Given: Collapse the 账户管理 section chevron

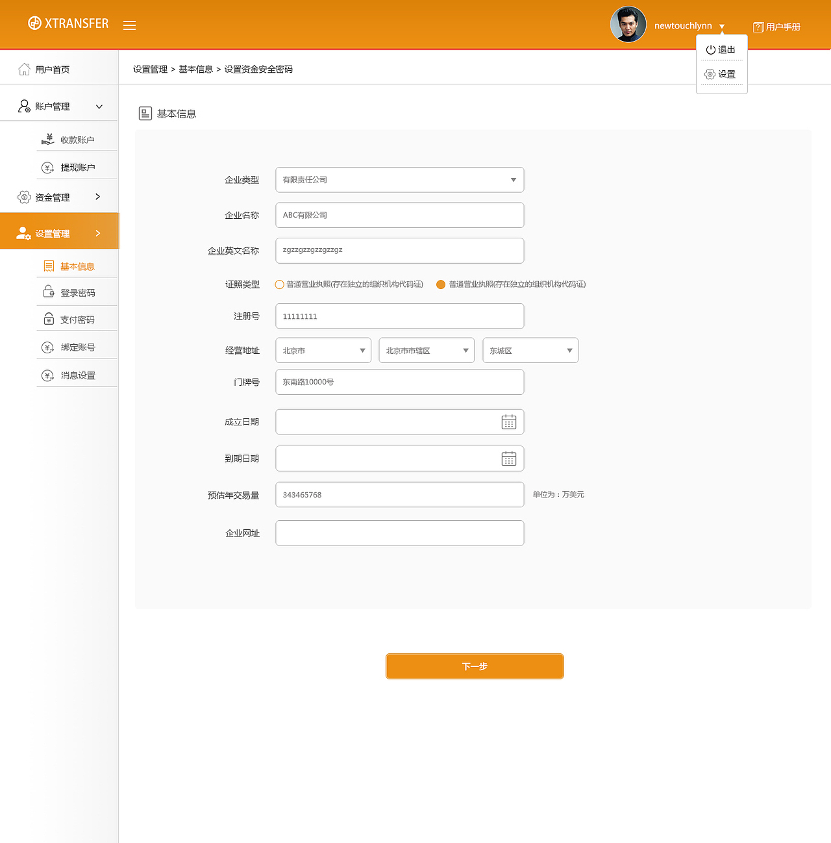Looking at the screenshot, I should coord(99,107).
